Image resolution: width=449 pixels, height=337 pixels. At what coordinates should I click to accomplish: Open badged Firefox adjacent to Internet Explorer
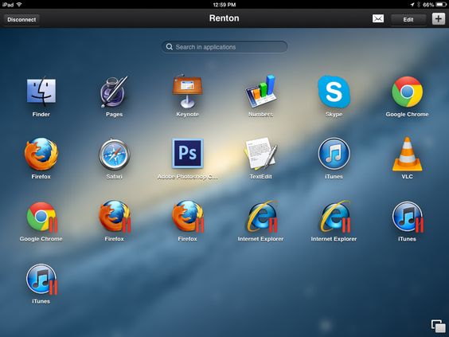(188, 217)
